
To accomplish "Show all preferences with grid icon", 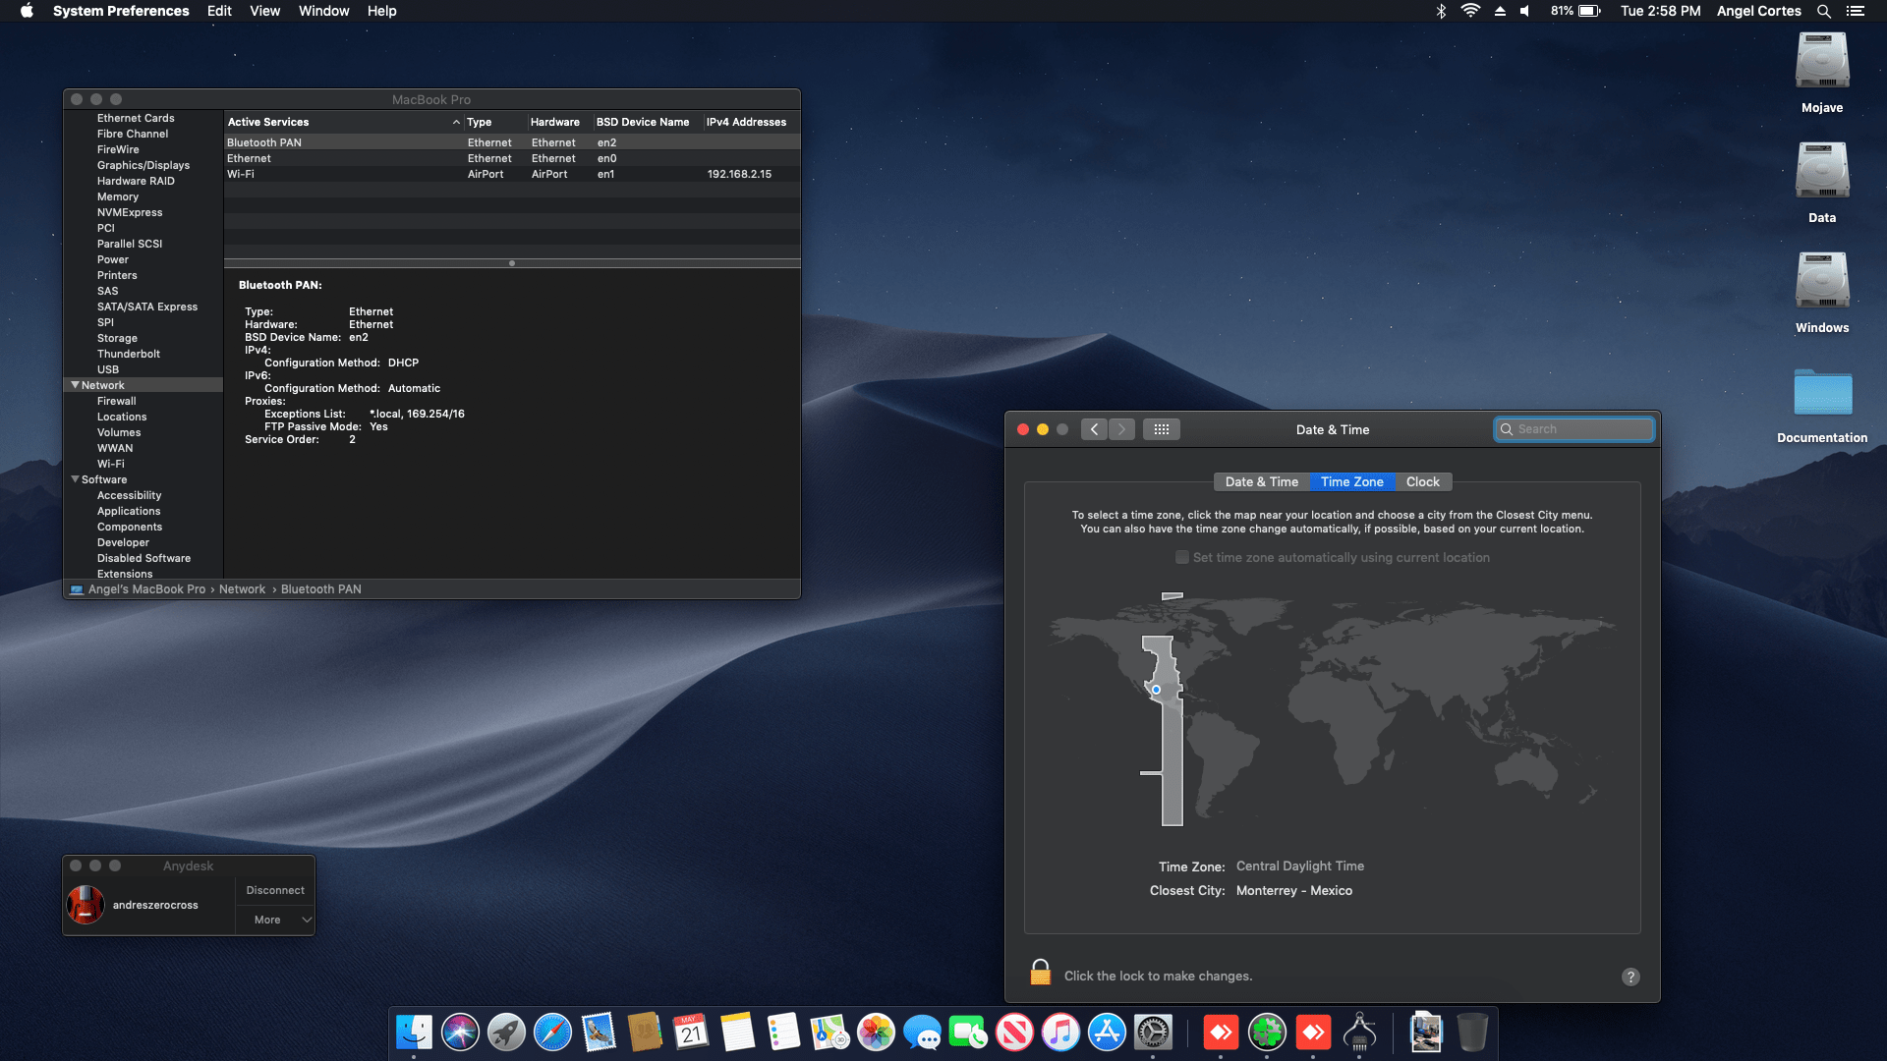I will [x=1161, y=429].
